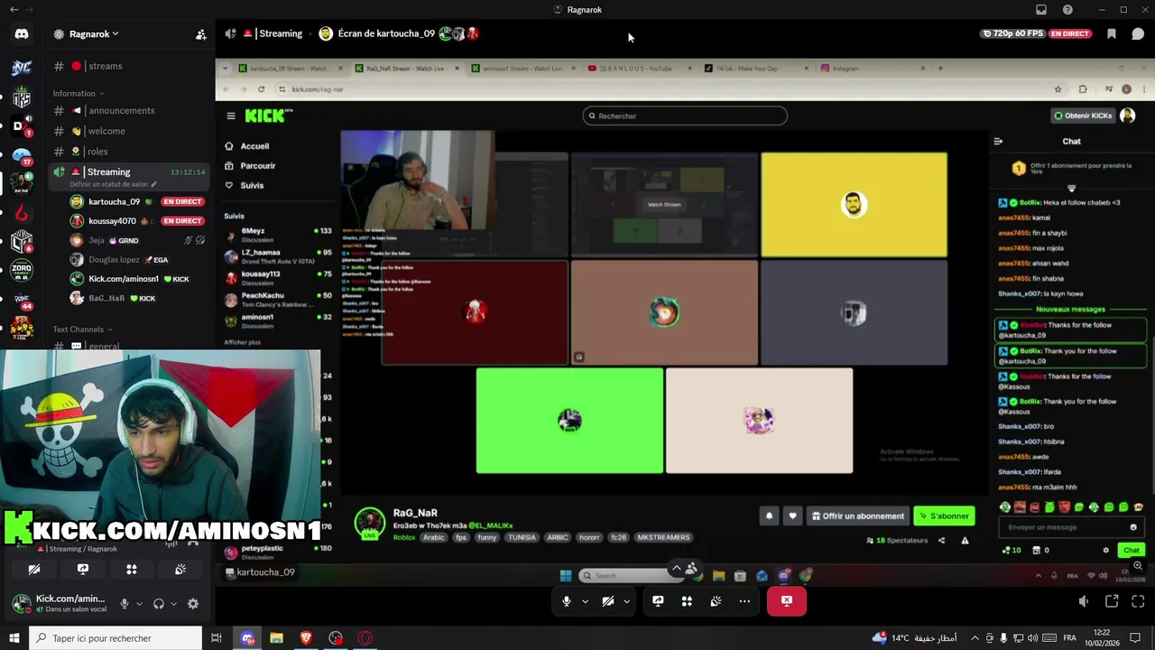Click the Rechercher search field in Kick stream
1155x650 pixels.
[685, 116]
